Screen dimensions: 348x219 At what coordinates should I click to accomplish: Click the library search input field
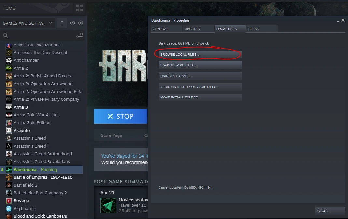[42, 36]
